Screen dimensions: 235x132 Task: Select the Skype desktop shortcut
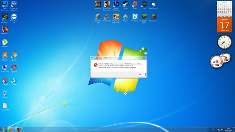14,81
